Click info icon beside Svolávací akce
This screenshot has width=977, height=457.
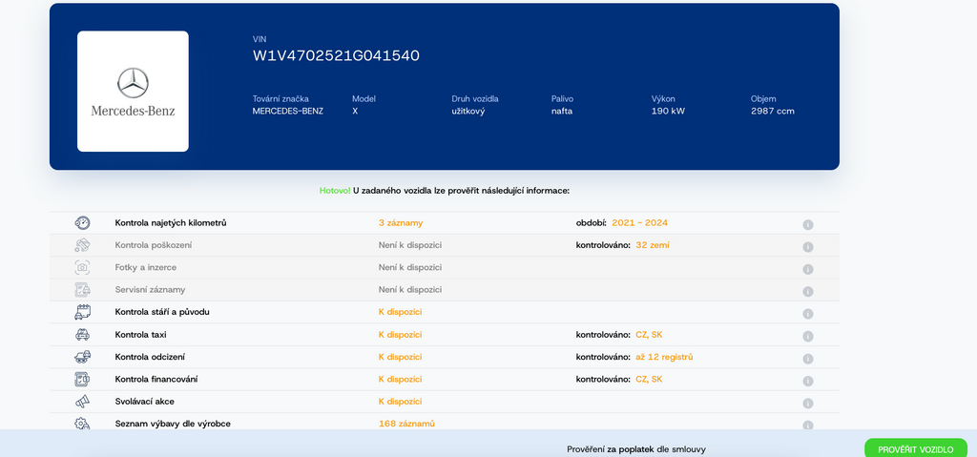point(807,403)
